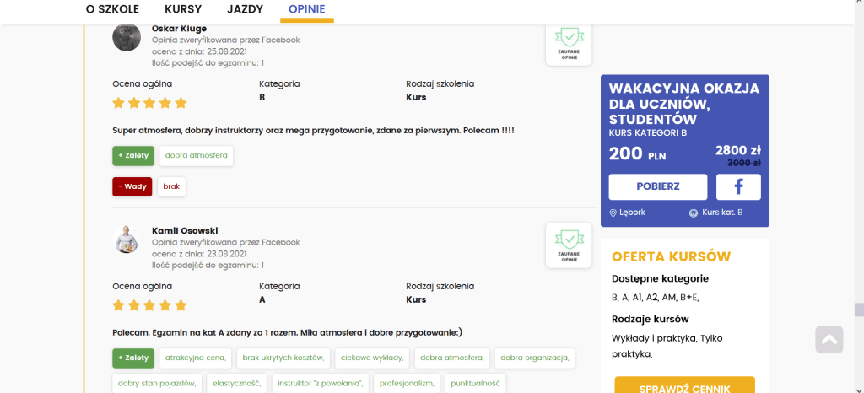Click Kamil Osowski's Zaufane Opinie badge
The height and width of the screenshot is (393, 864).
pyautogui.click(x=569, y=245)
